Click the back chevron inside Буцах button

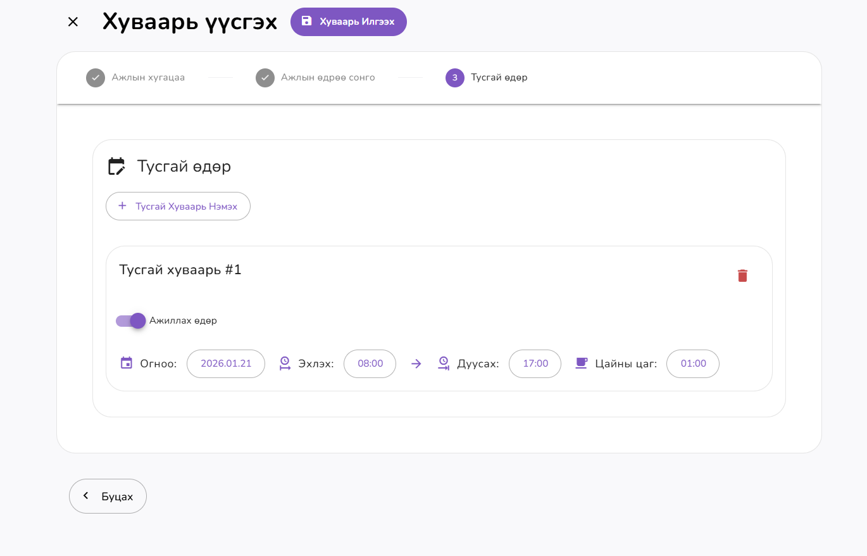pos(85,496)
